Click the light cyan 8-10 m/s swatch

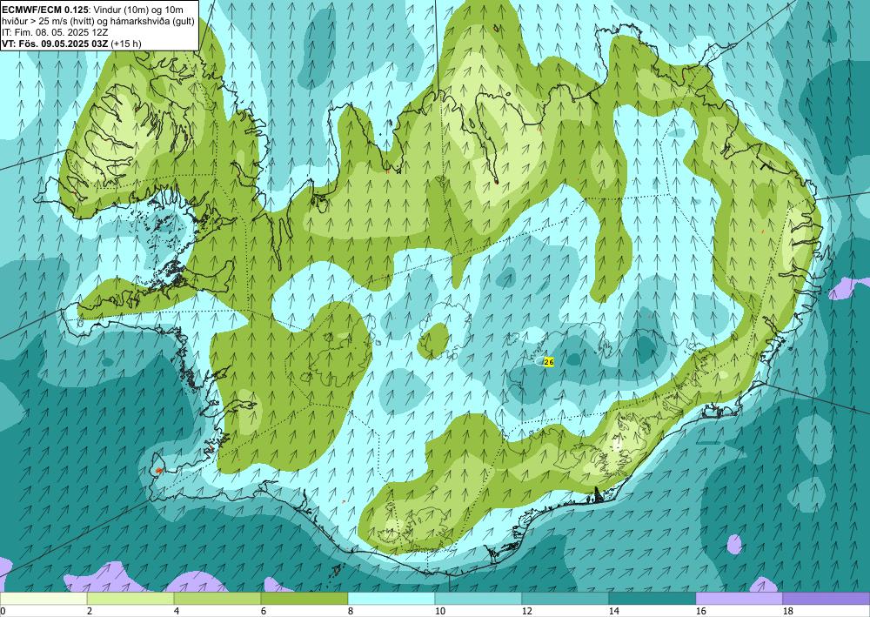coord(391,599)
